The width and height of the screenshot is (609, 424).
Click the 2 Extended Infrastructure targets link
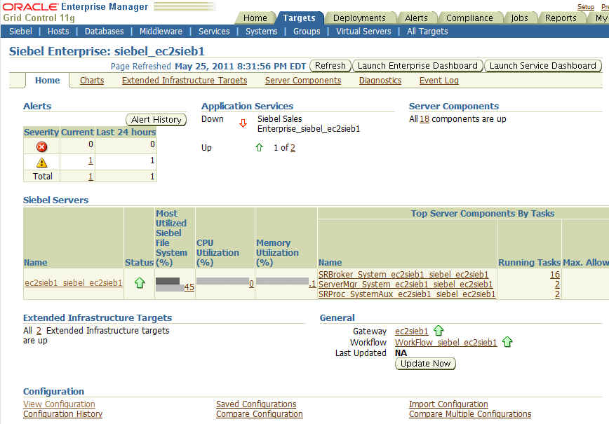(39, 331)
